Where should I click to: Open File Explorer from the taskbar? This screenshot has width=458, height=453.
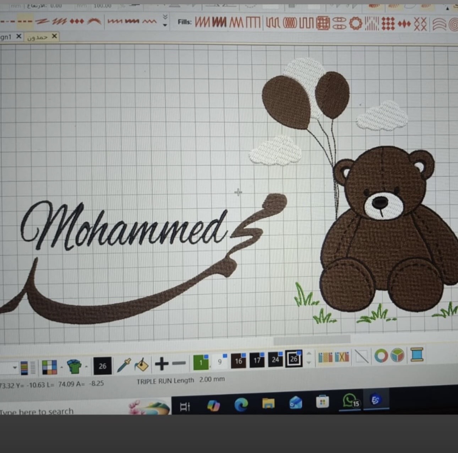coord(268,403)
